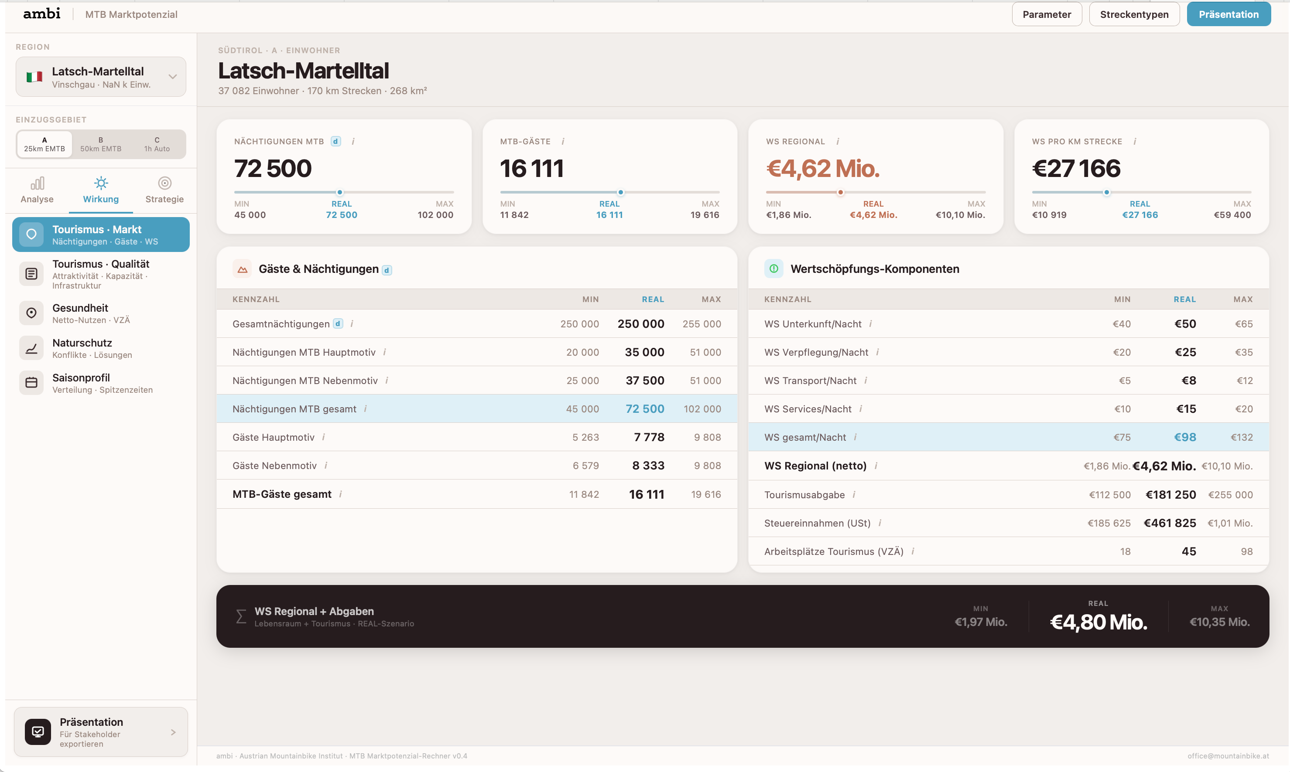Click the Naturschutz sidebar icon
Viewport: 1290px width, 772px height.
[31, 348]
